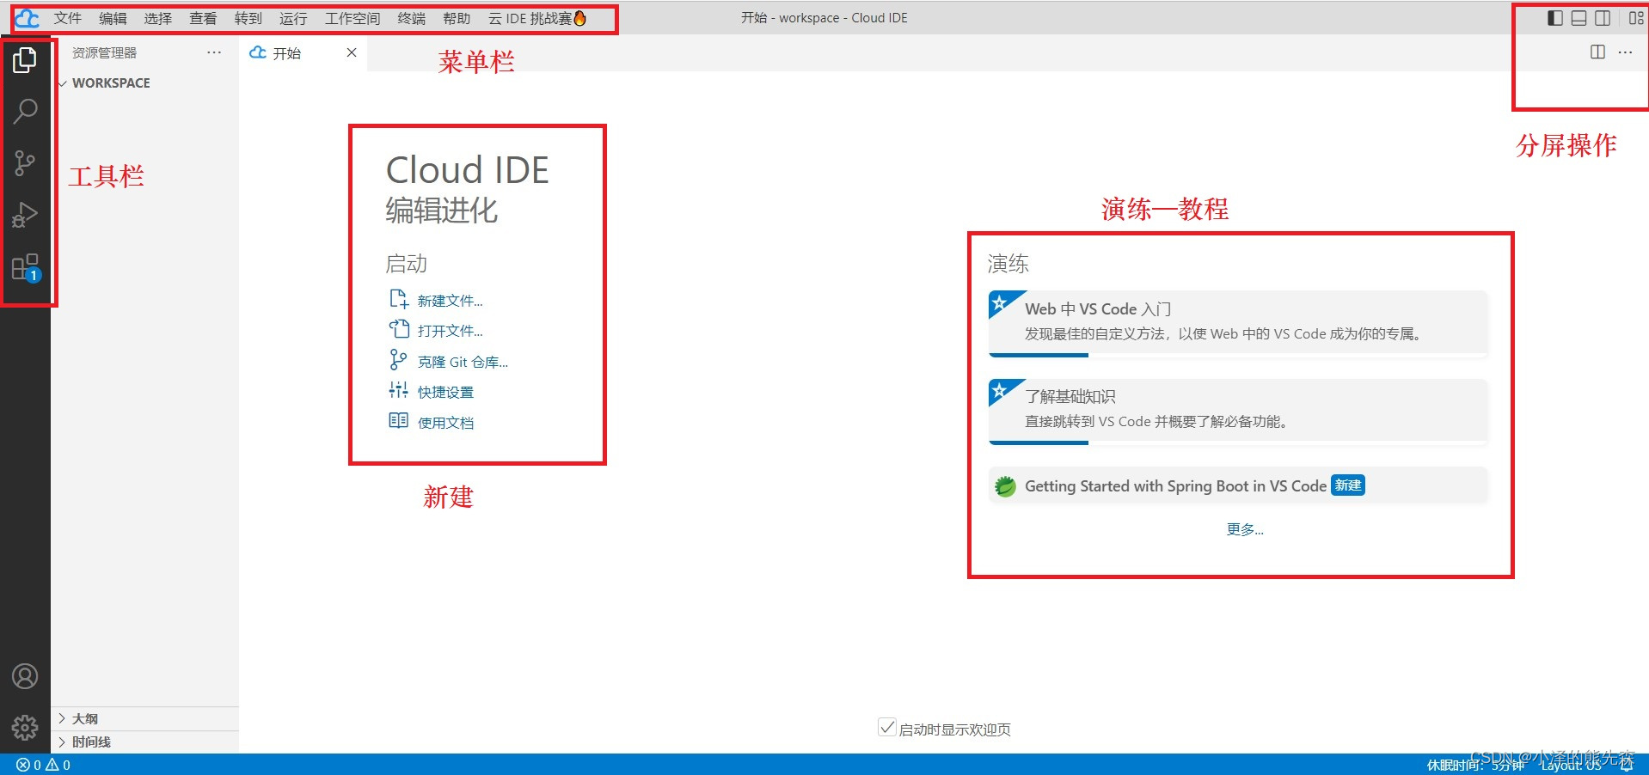Open the 帮助 menu
The height and width of the screenshot is (775, 1649).
pos(457,18)
